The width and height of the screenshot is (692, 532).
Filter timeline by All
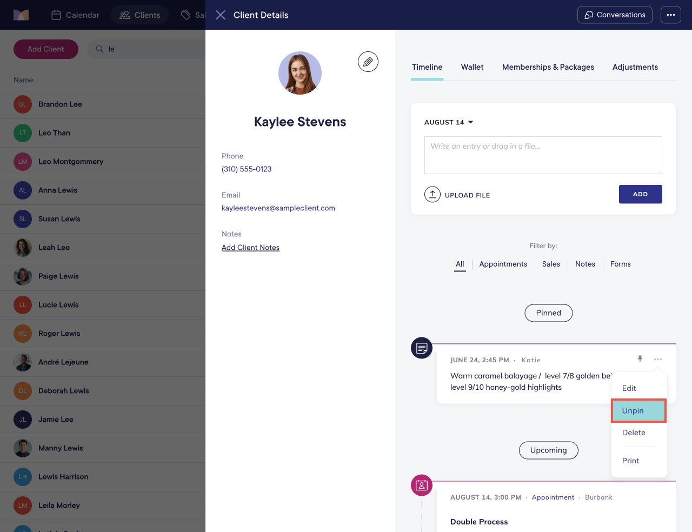pos(460,264)
